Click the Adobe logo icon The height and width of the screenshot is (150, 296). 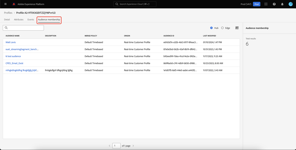click(x=14, y=4)
